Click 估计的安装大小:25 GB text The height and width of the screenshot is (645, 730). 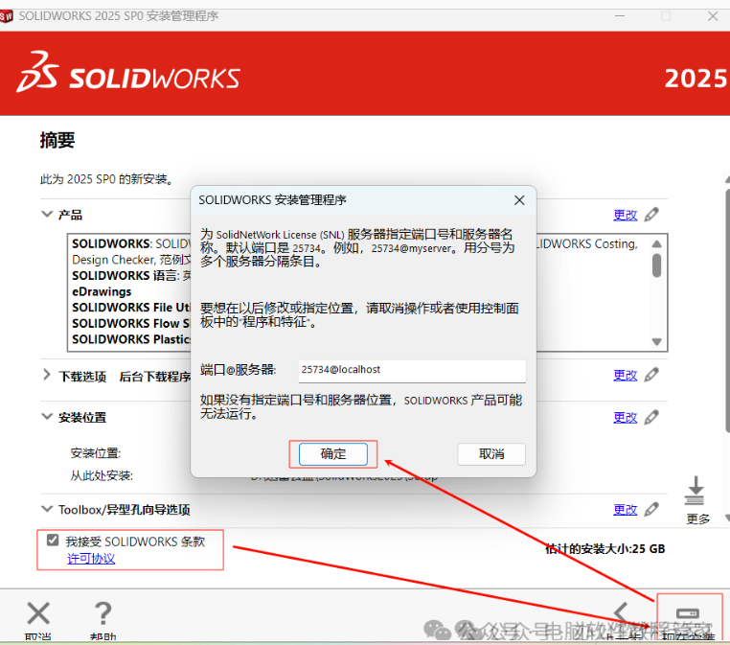605,548
